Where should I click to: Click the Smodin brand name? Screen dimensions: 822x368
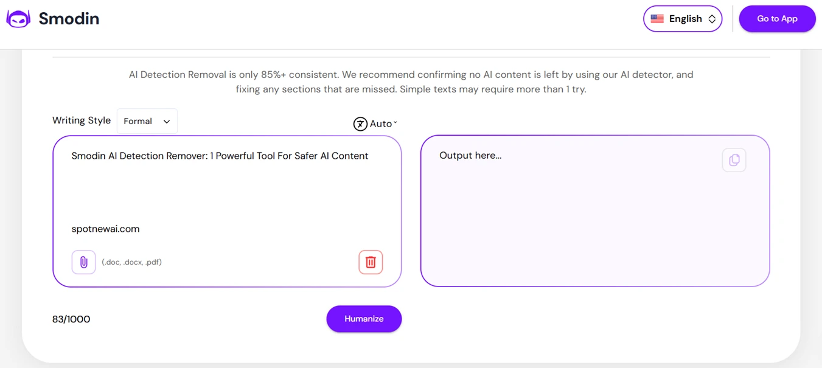(x=69, y=19)
